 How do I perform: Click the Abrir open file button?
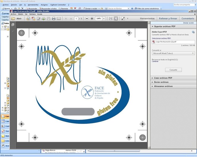pos(17,18)
